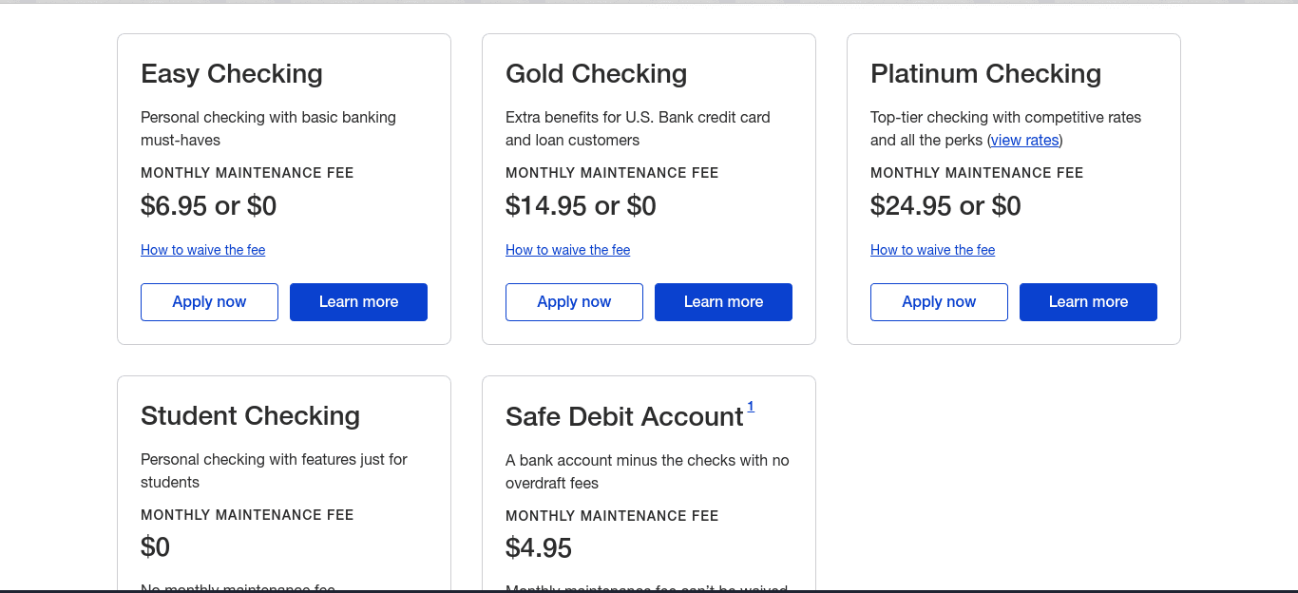Select the Gold Checking heading
Image resolution: width=1298 pixels, height=593 pixels.
(x=596, y=73)
